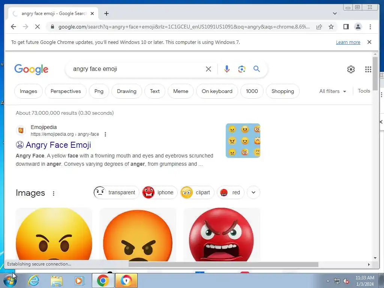Click the Chrome button on the taskbar
The height and width of the screenshot is (288, 384).
(103, 280)
